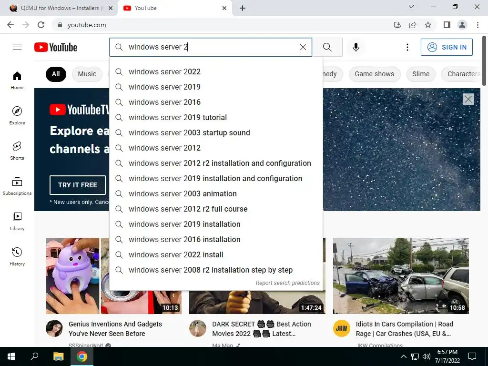Pick 'windows server 2019 installation and configuration'
Viewport: 488px width, 366px height.
click(x=216, y=178)
